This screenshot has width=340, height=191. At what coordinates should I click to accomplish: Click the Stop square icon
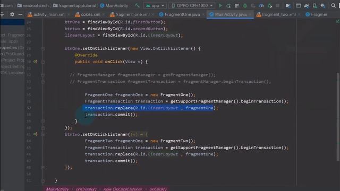point(277,6)
